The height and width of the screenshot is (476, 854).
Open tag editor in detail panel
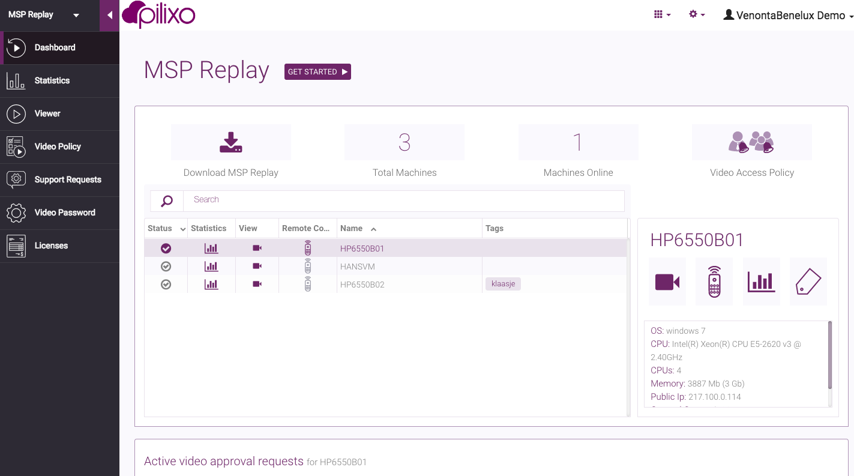pos(808,282)
